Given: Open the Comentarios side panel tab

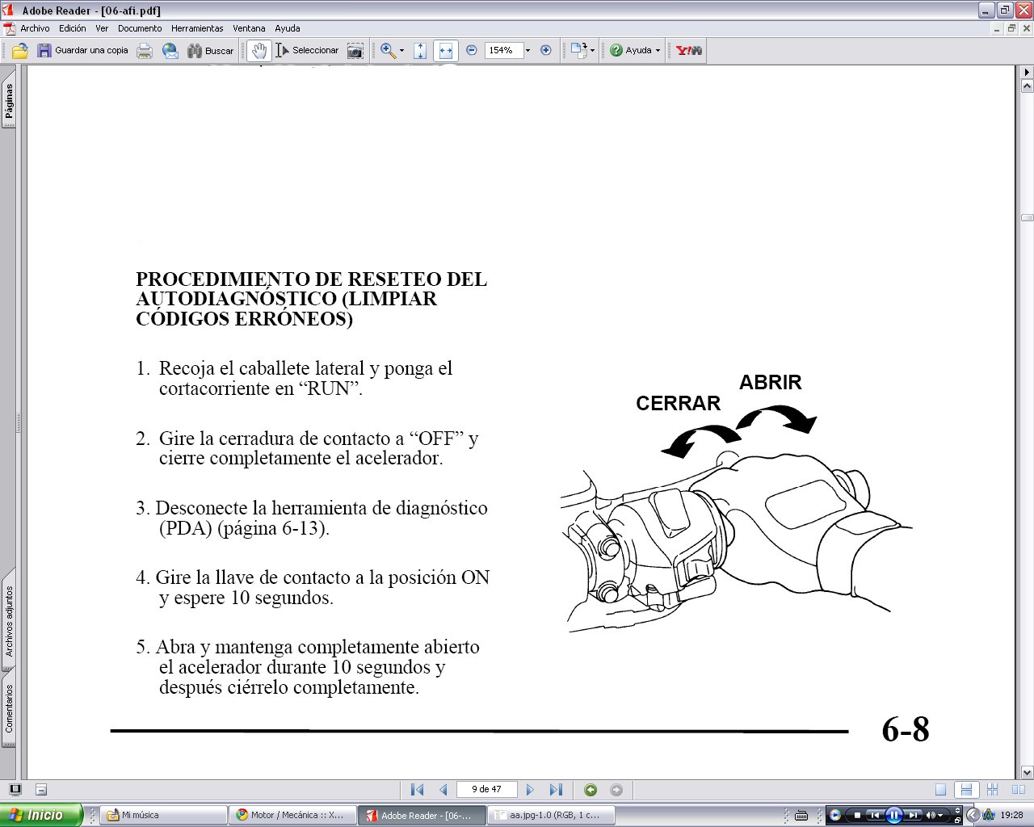Looking at the screenshot, I should click(x=9, y=708).
